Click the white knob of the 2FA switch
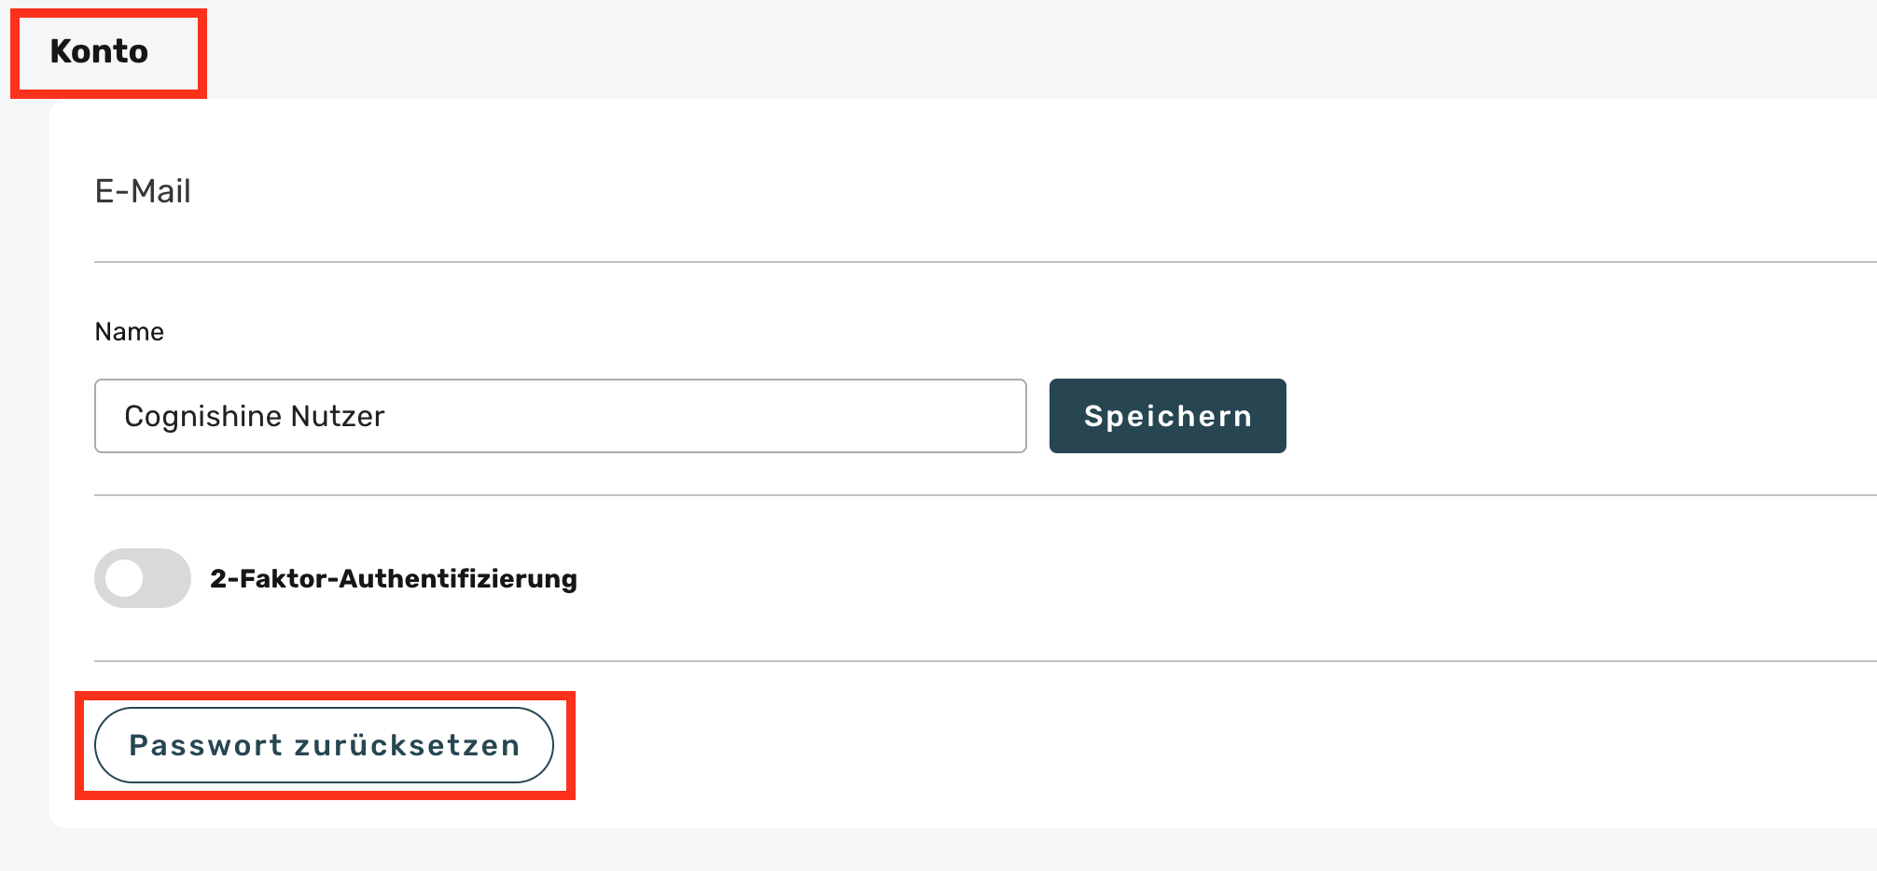The height and width of the screenshot is (871, 1877). tap(124, 578)
